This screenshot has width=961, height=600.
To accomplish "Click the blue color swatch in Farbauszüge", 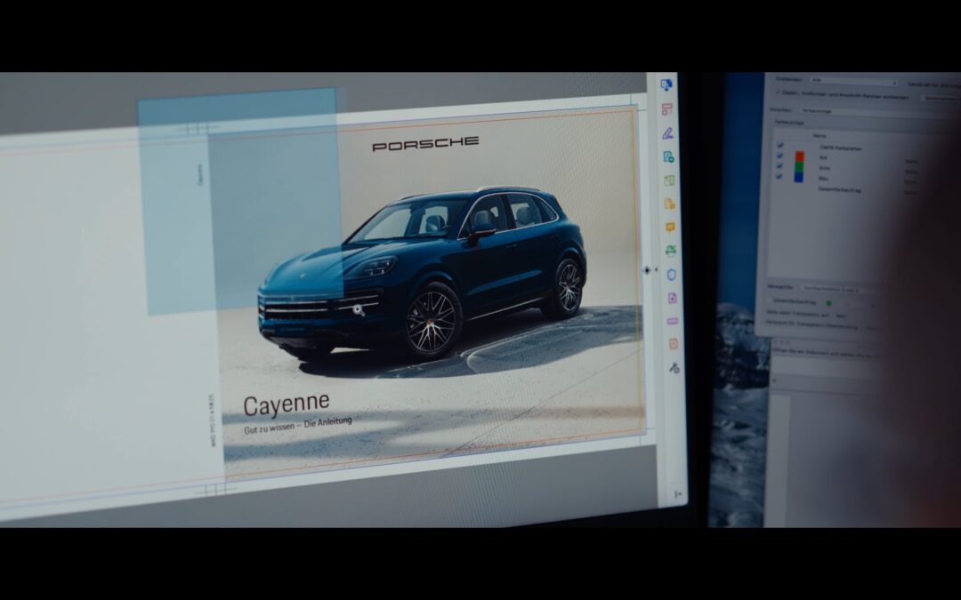I will tap(798, 177).
